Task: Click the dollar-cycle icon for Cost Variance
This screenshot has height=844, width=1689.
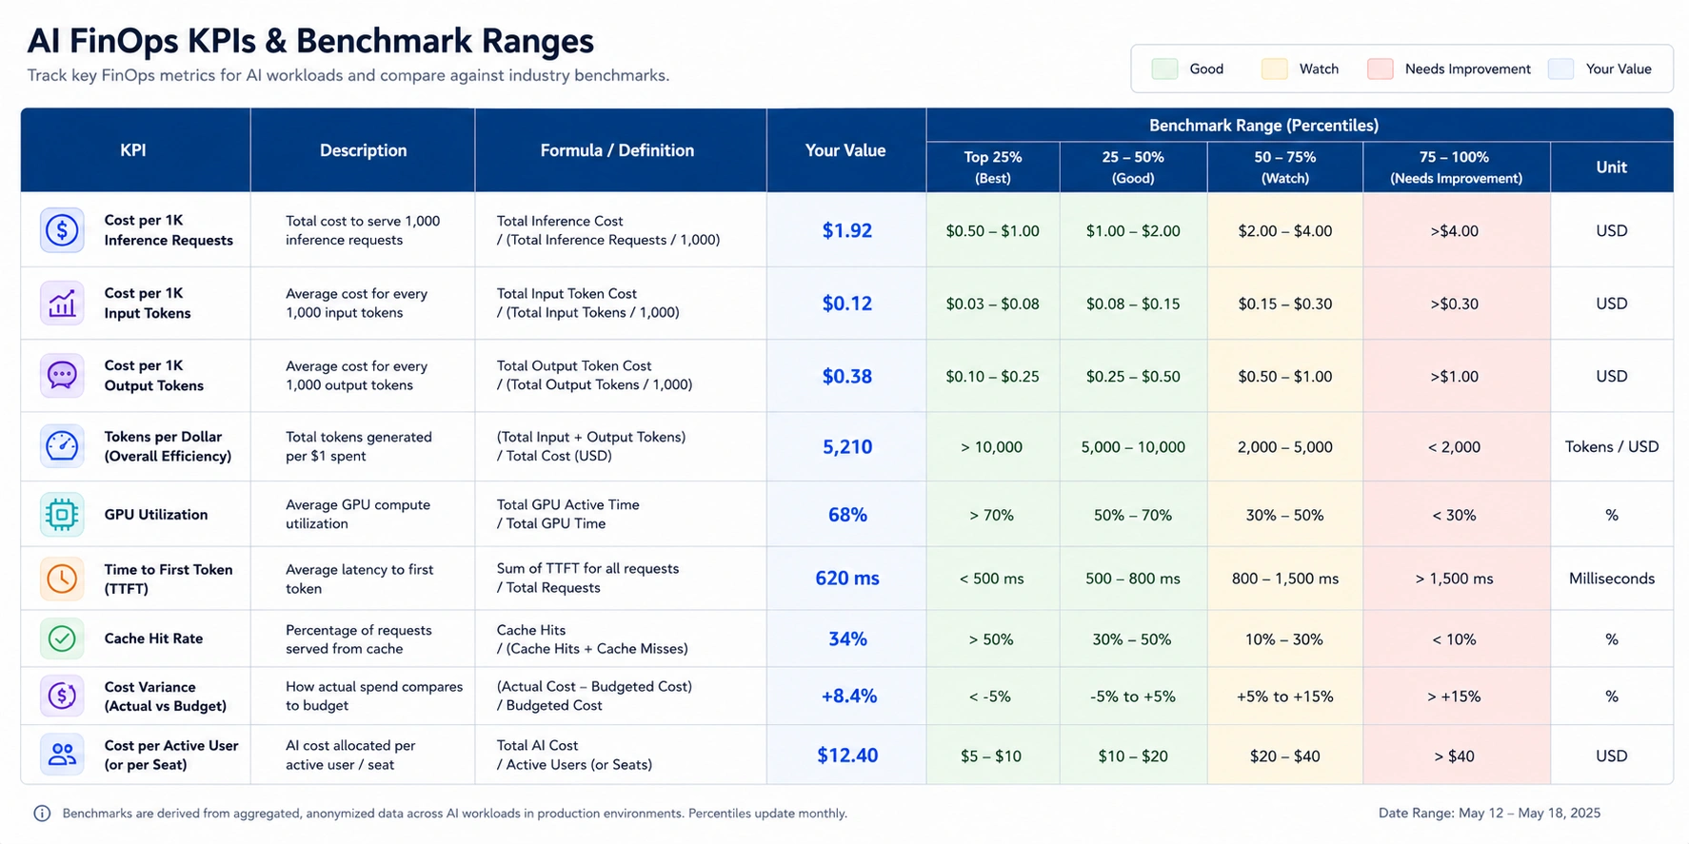Action: point(62,696)
